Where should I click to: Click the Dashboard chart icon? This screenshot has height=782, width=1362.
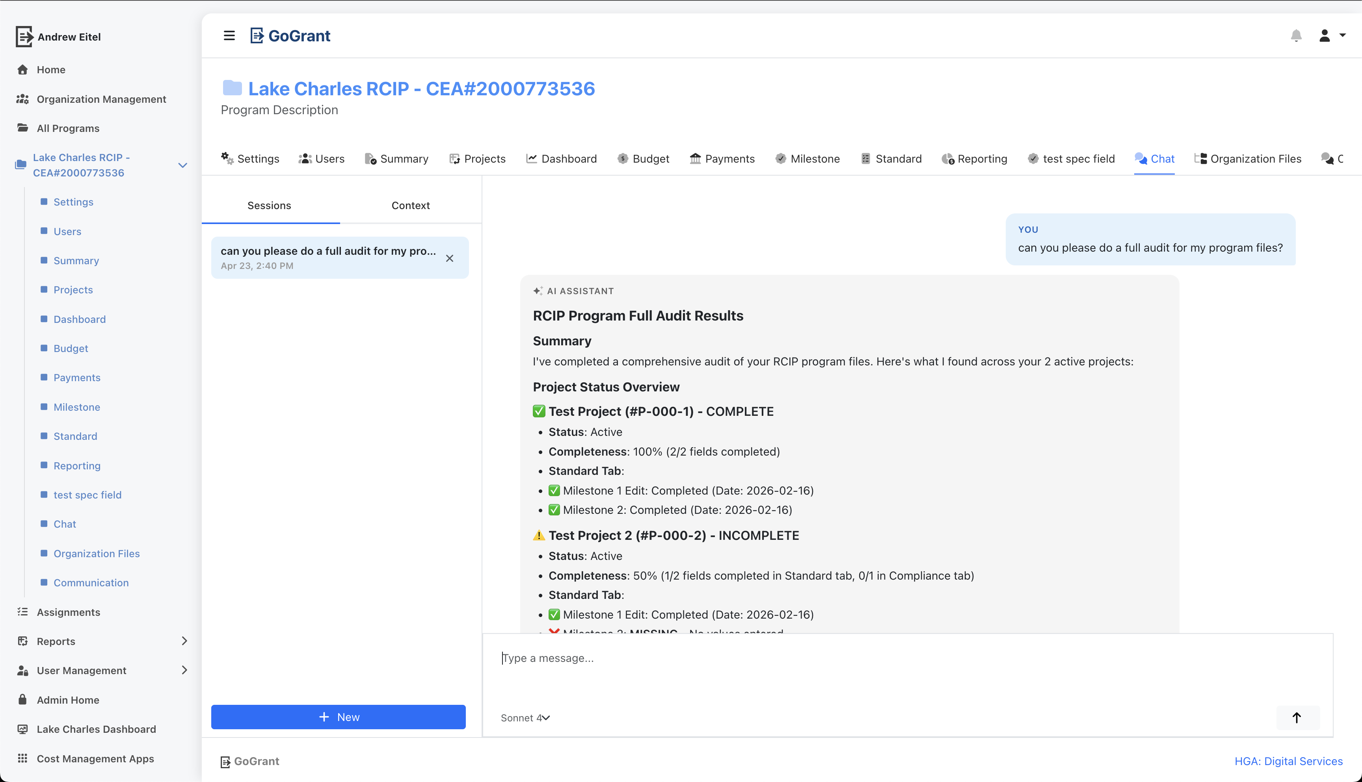coord(531,158)
